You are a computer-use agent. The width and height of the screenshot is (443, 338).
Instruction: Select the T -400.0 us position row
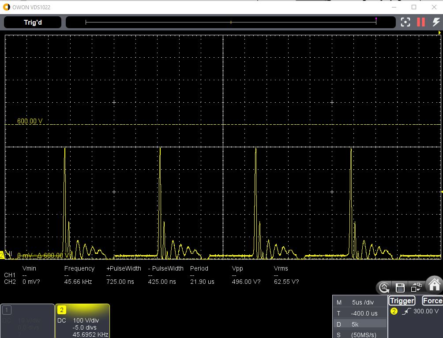click(x=360, y=313)
